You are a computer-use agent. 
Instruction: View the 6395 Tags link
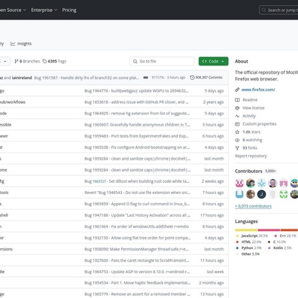click(54, 61)
